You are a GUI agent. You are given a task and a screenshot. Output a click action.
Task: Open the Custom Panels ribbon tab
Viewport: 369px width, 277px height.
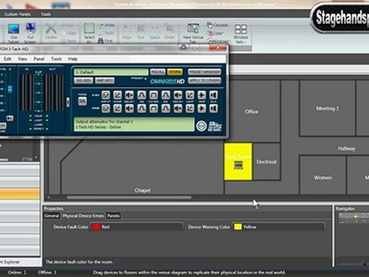tap(17, 14)
